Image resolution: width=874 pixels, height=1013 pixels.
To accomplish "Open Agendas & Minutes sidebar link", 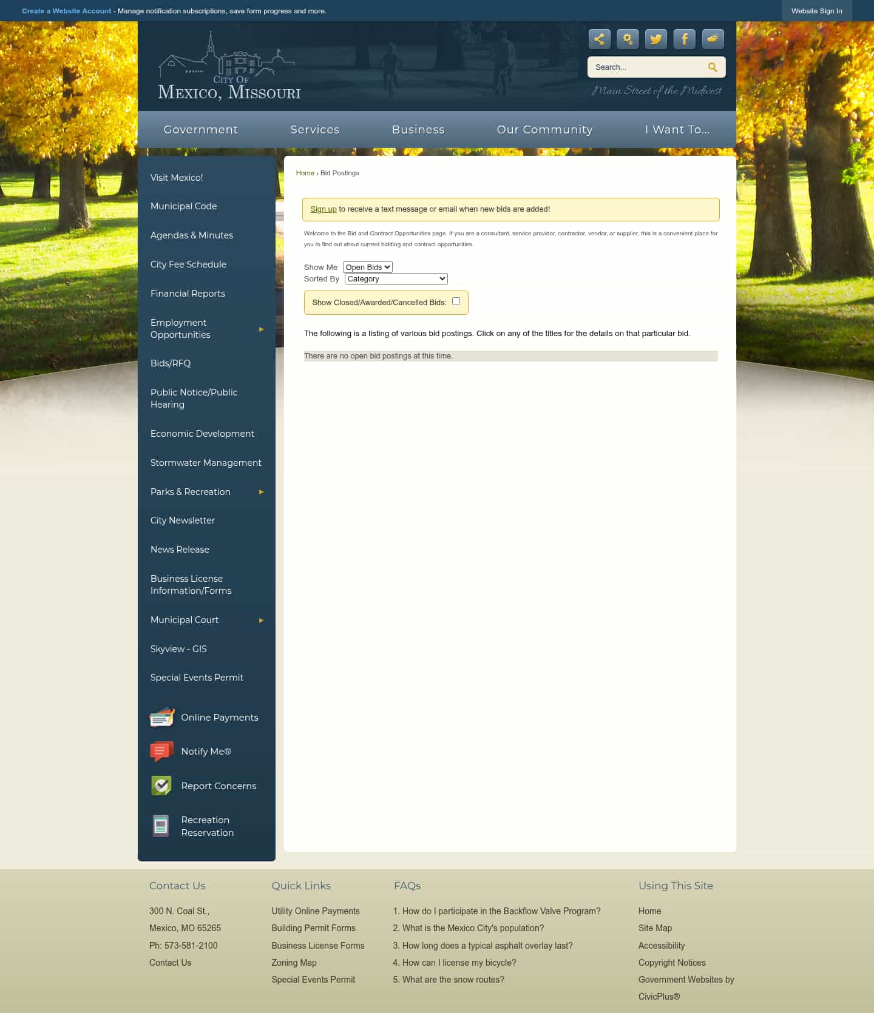I will click(x=192, y=235).
